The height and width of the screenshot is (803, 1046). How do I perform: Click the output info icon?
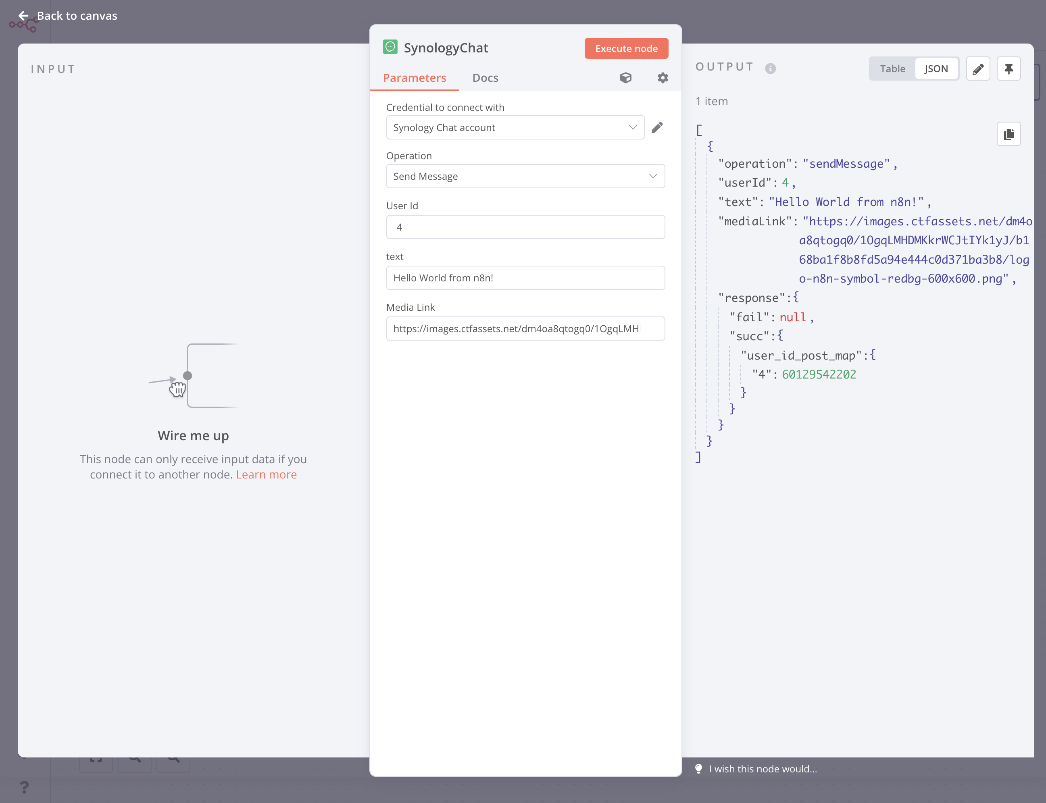[x=770, y=69]
